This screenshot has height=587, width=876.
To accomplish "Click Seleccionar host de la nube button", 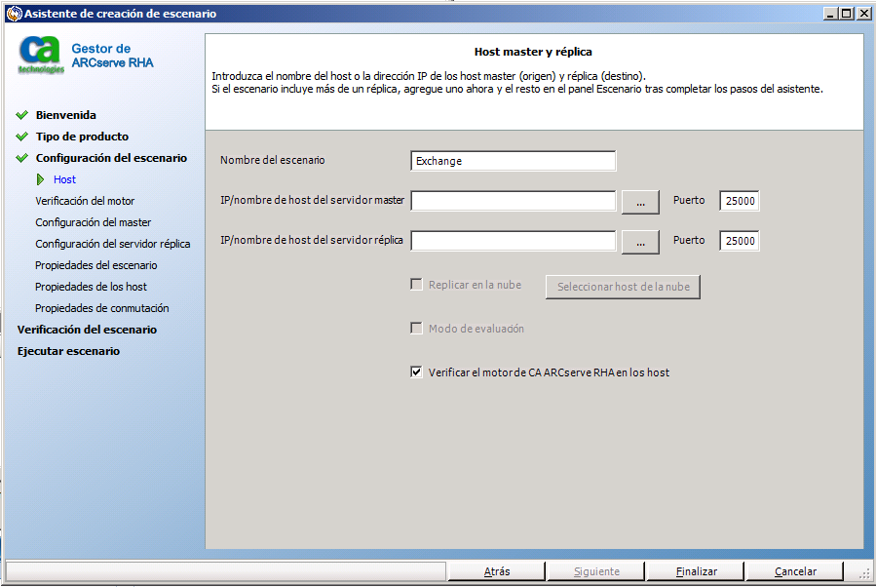I will (x=623, y=287).
